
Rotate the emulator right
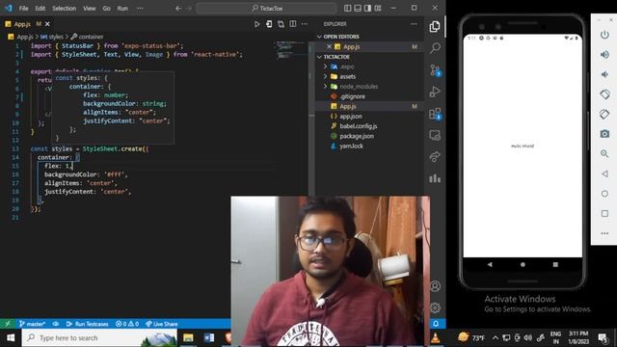coord(604,114)
